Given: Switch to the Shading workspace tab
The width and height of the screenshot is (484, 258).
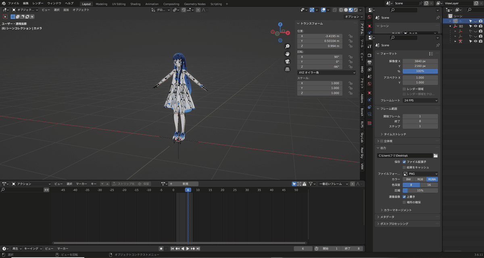Looking at the screenshot, I should (x=135, y=4).
